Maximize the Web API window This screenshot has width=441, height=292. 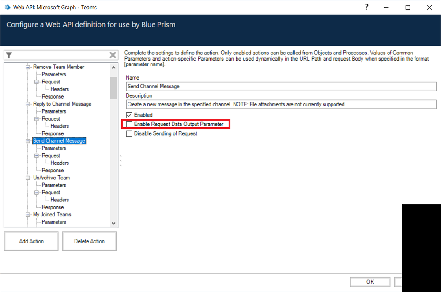(408, 7)
